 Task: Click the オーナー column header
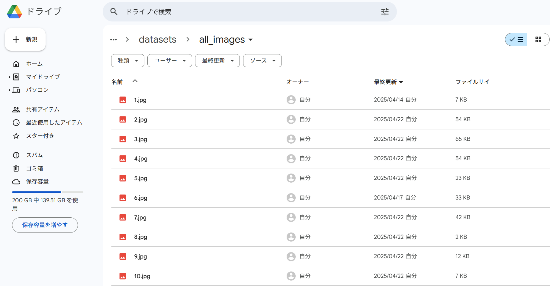(x=298, y=82)
